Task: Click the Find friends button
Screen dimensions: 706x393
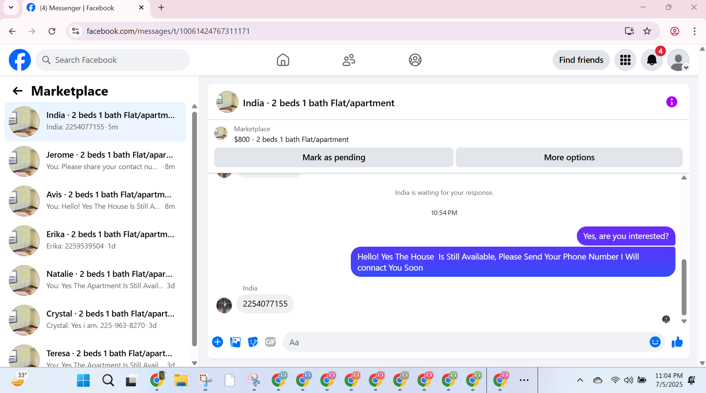Action: (x=581, y=60)
